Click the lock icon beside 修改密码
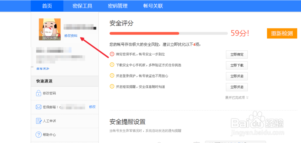301x143 pixels. pyautogui.click(x=38, y=93)
